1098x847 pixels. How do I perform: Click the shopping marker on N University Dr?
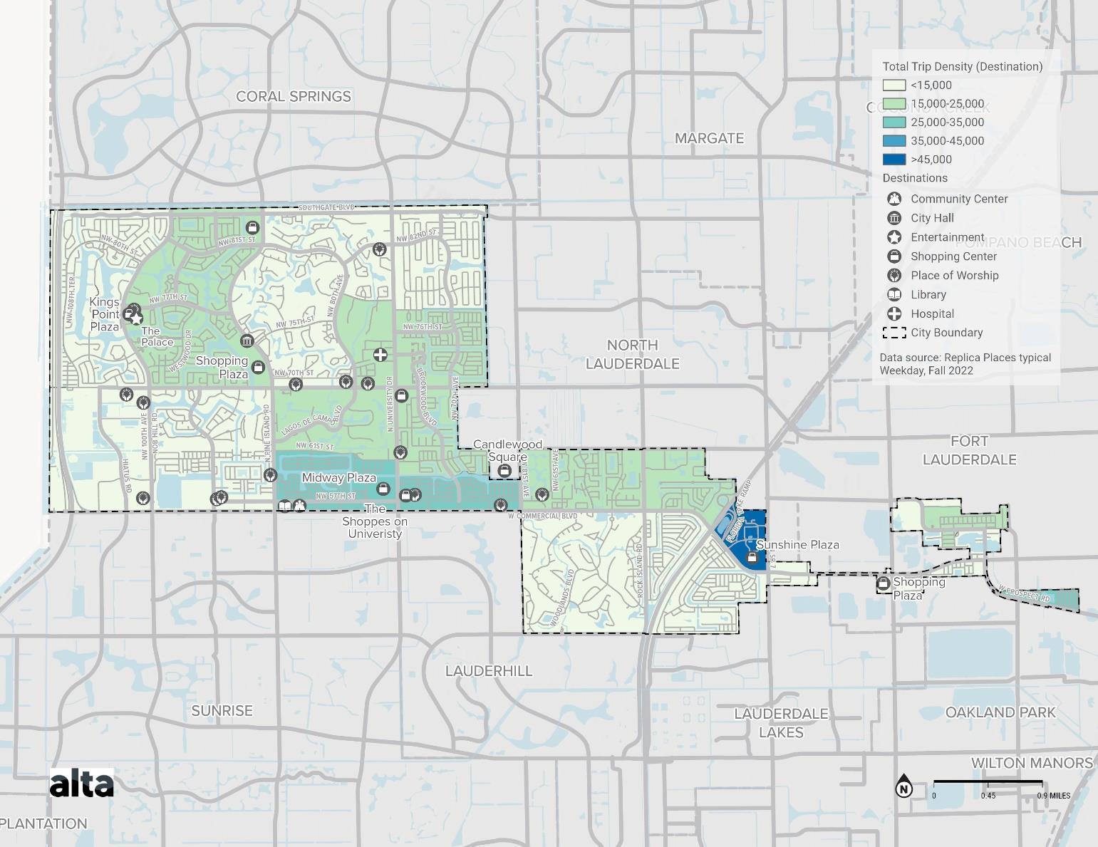coord(401,395)
